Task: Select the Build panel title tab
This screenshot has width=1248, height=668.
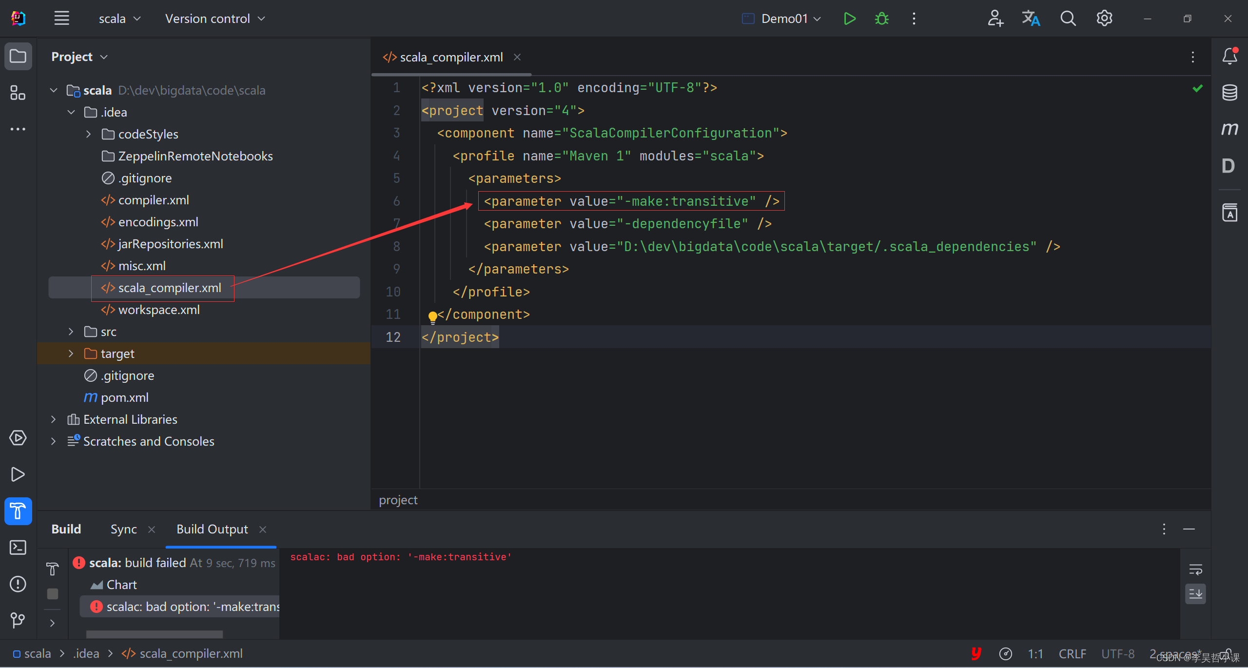Action: 66,529
